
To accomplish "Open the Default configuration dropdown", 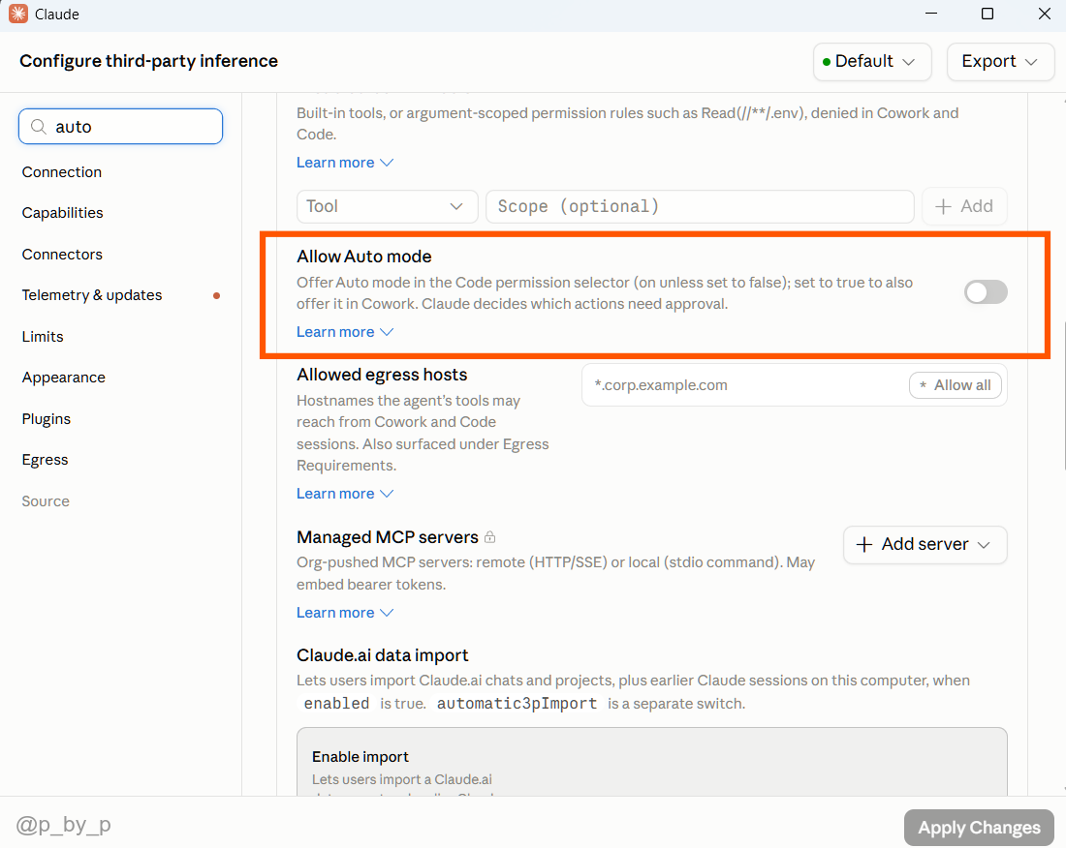I will [871, 62].
